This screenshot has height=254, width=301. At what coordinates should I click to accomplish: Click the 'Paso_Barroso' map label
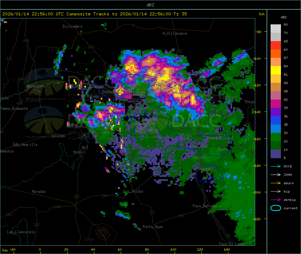pos(205,206)
